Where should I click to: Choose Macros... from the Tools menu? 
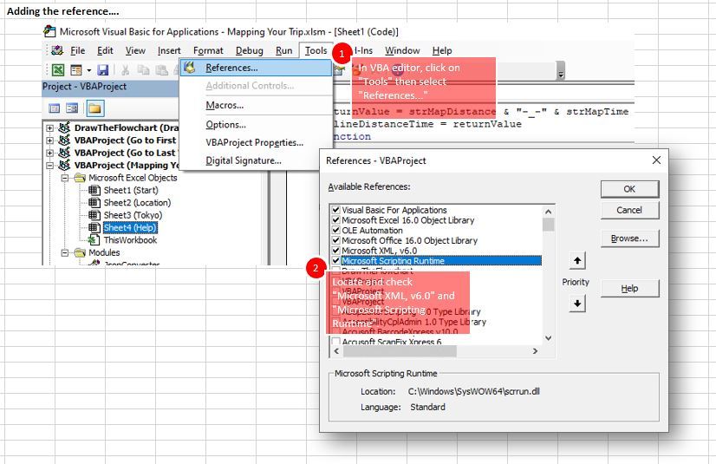tap(256, 105)
